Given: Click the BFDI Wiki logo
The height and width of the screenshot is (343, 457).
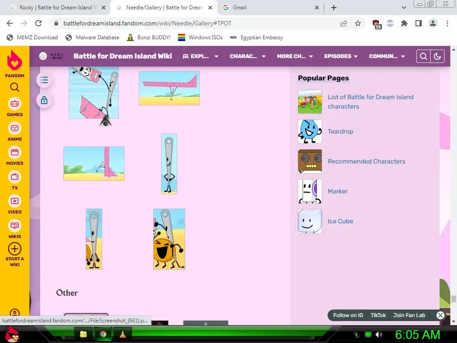Looking at the screenshot, I should point(51,56).
